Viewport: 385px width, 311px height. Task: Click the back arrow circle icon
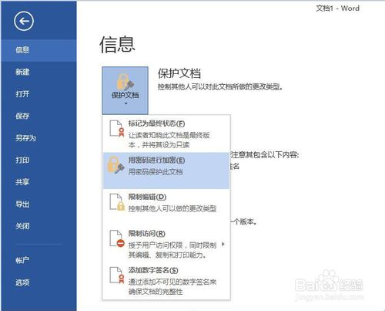(24, 21)
